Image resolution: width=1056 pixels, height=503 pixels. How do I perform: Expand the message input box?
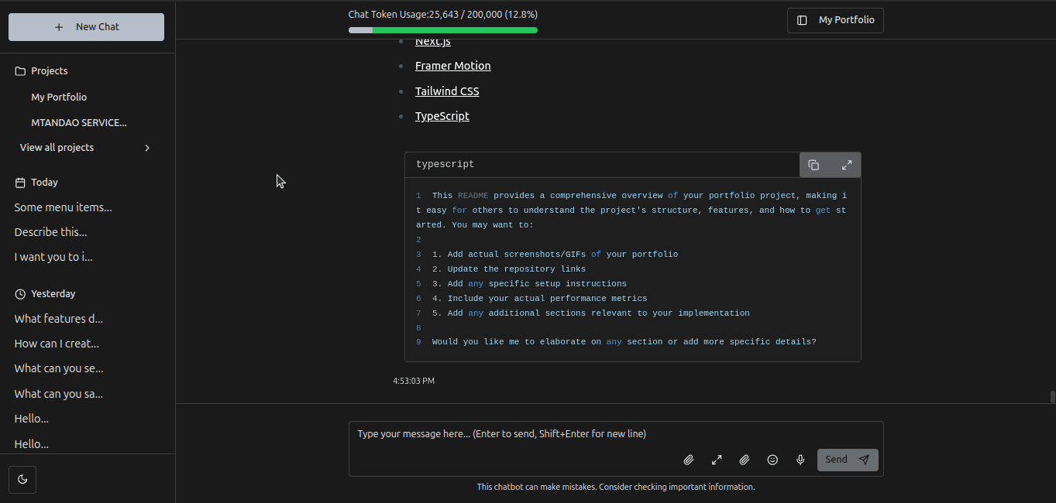[x=717, y=460]
